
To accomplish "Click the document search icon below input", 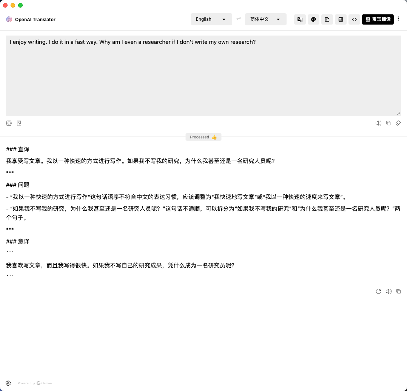I will pyautogui.click(x=19, y=123).
